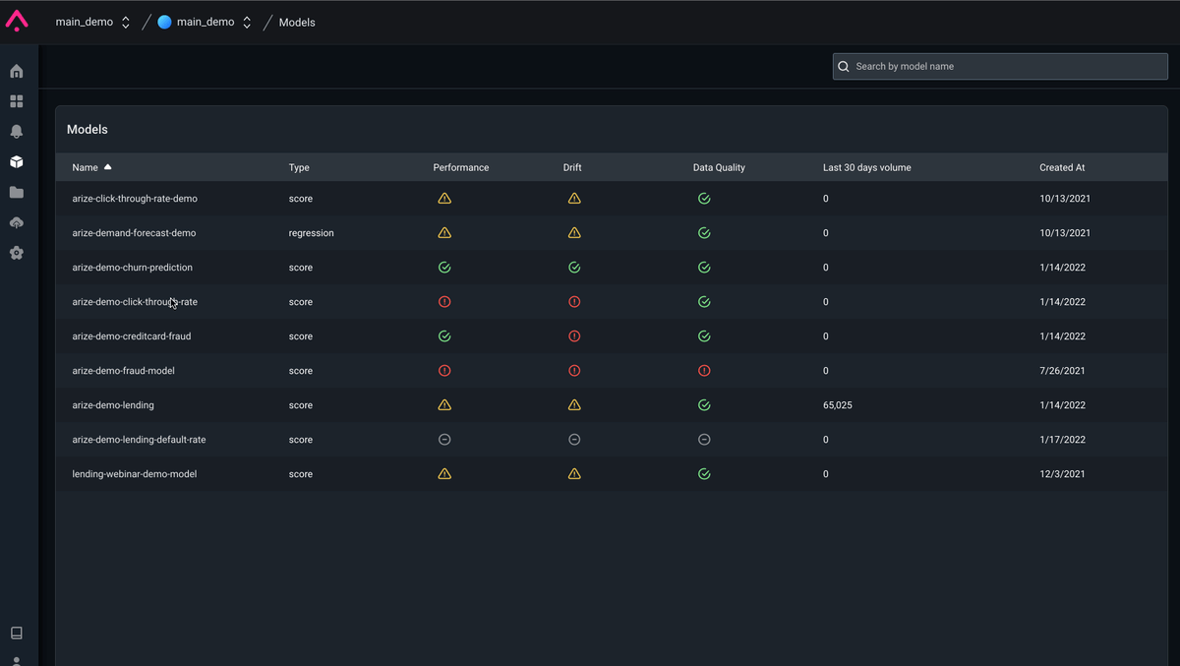The image size is (1180, 666).
Task: Click Drift warning icon for lending-webinar-demo-model
Action: tap(574, 474)
